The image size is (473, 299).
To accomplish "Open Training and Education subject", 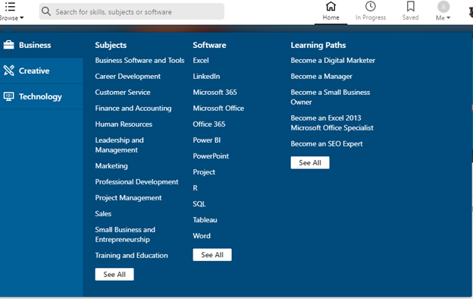I will pos(131,255).
